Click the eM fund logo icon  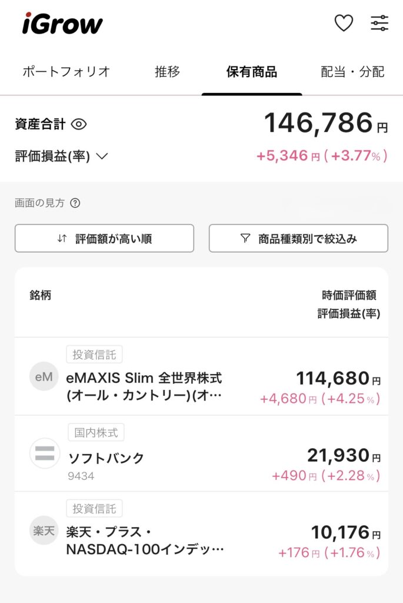(44, 376)
